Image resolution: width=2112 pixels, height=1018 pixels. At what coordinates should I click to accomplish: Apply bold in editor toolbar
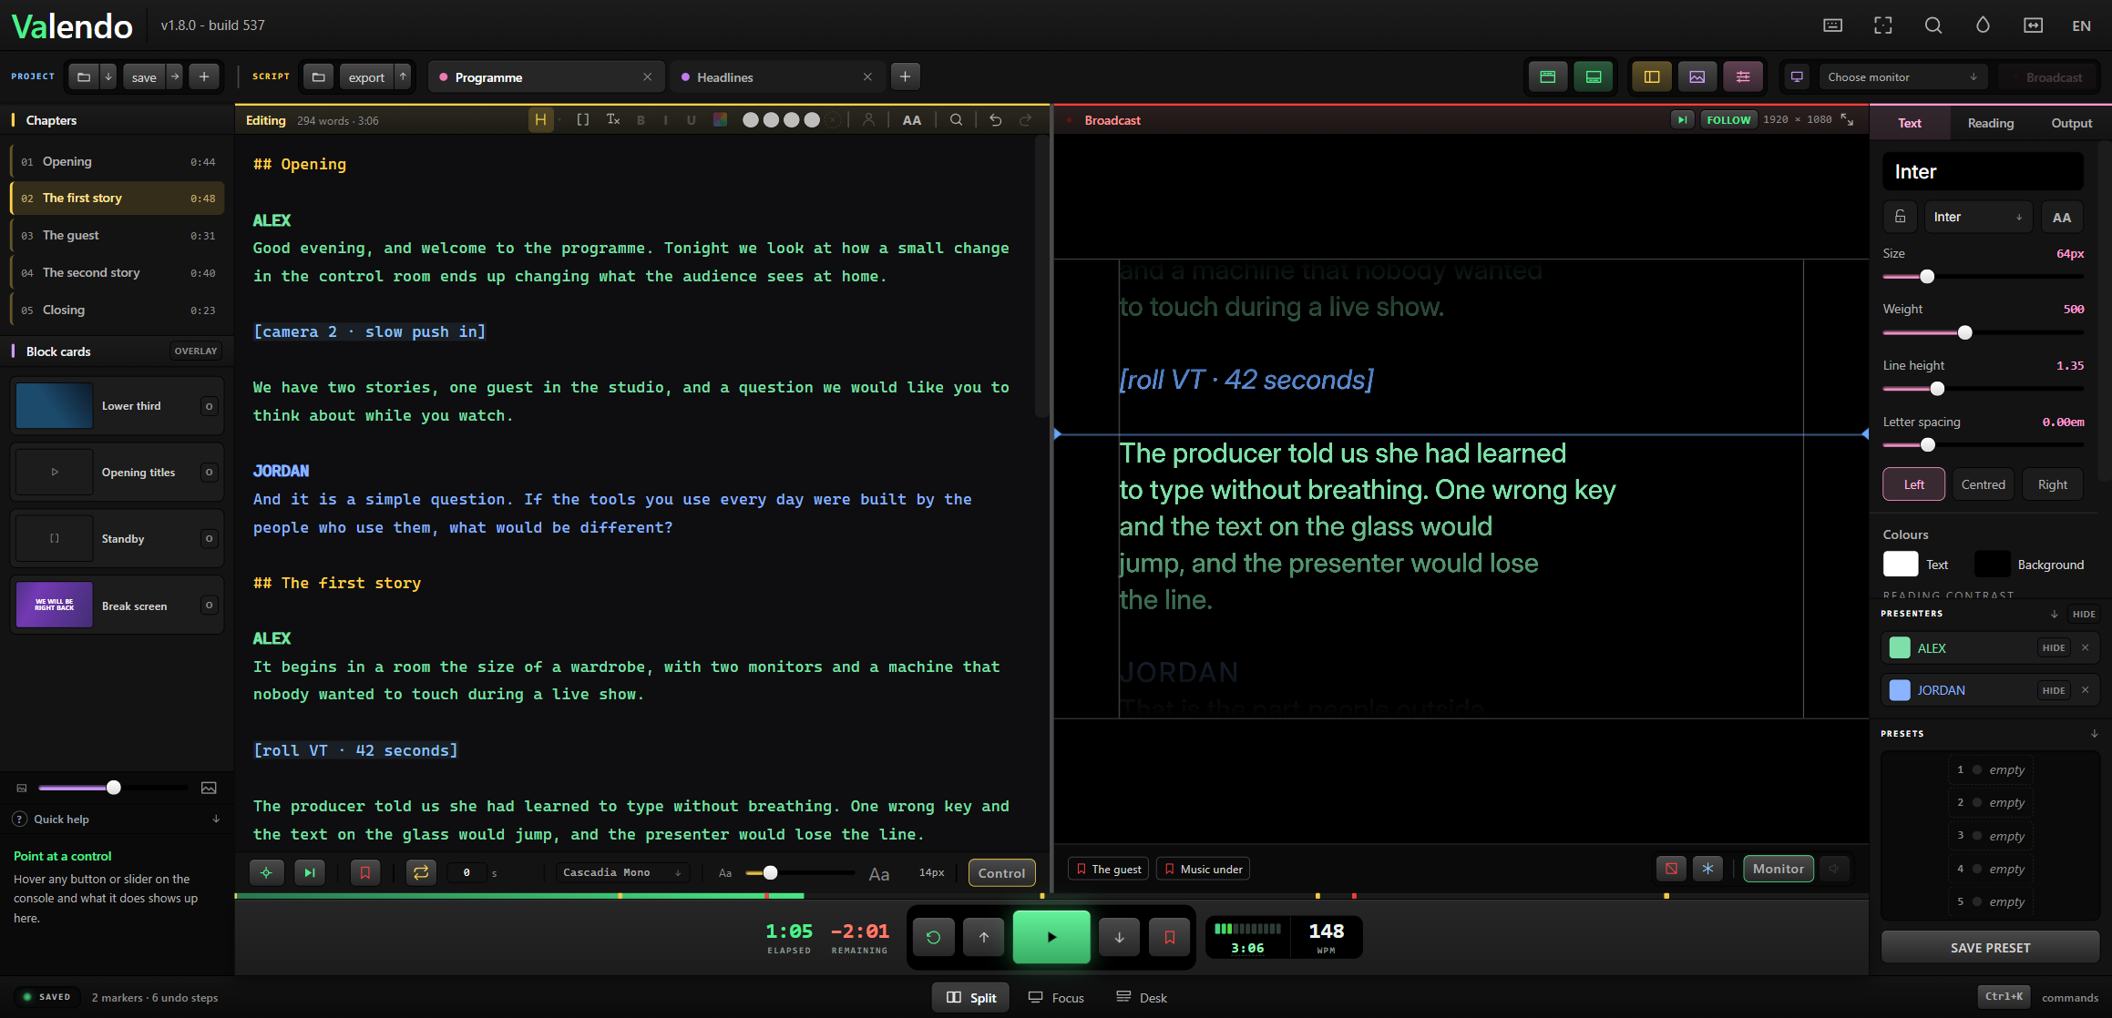coord(641,119)
